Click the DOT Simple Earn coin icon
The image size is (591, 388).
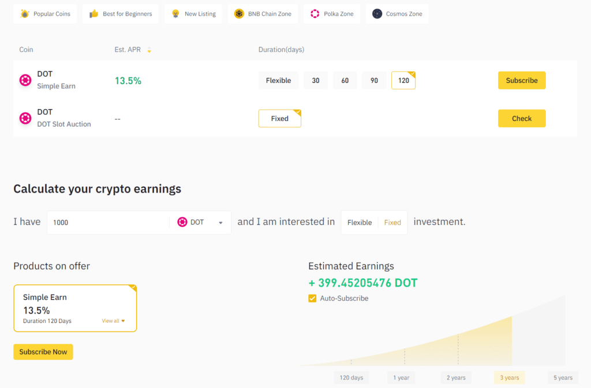[x=25, y=80]
